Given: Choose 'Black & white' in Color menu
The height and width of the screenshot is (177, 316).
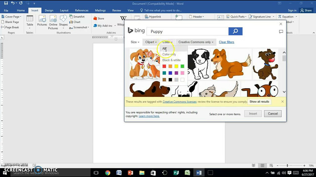Looking at the screenshot, I should click(x=171, y=60).
